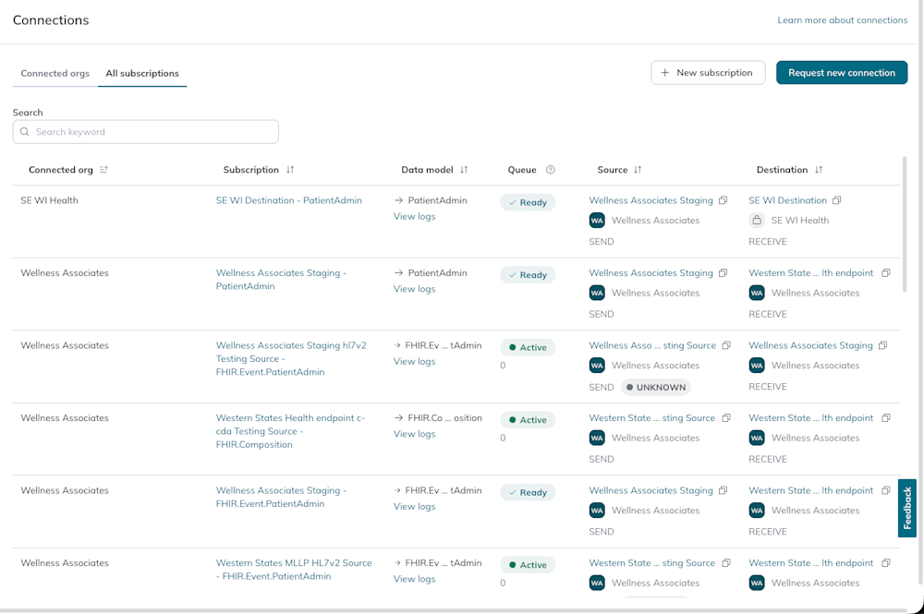This screenshot has height=614, width=924.
Task: Open Wellness Associates Staging - FHIR.Event.PatientAdmin subscription
Action: (281, 497)
